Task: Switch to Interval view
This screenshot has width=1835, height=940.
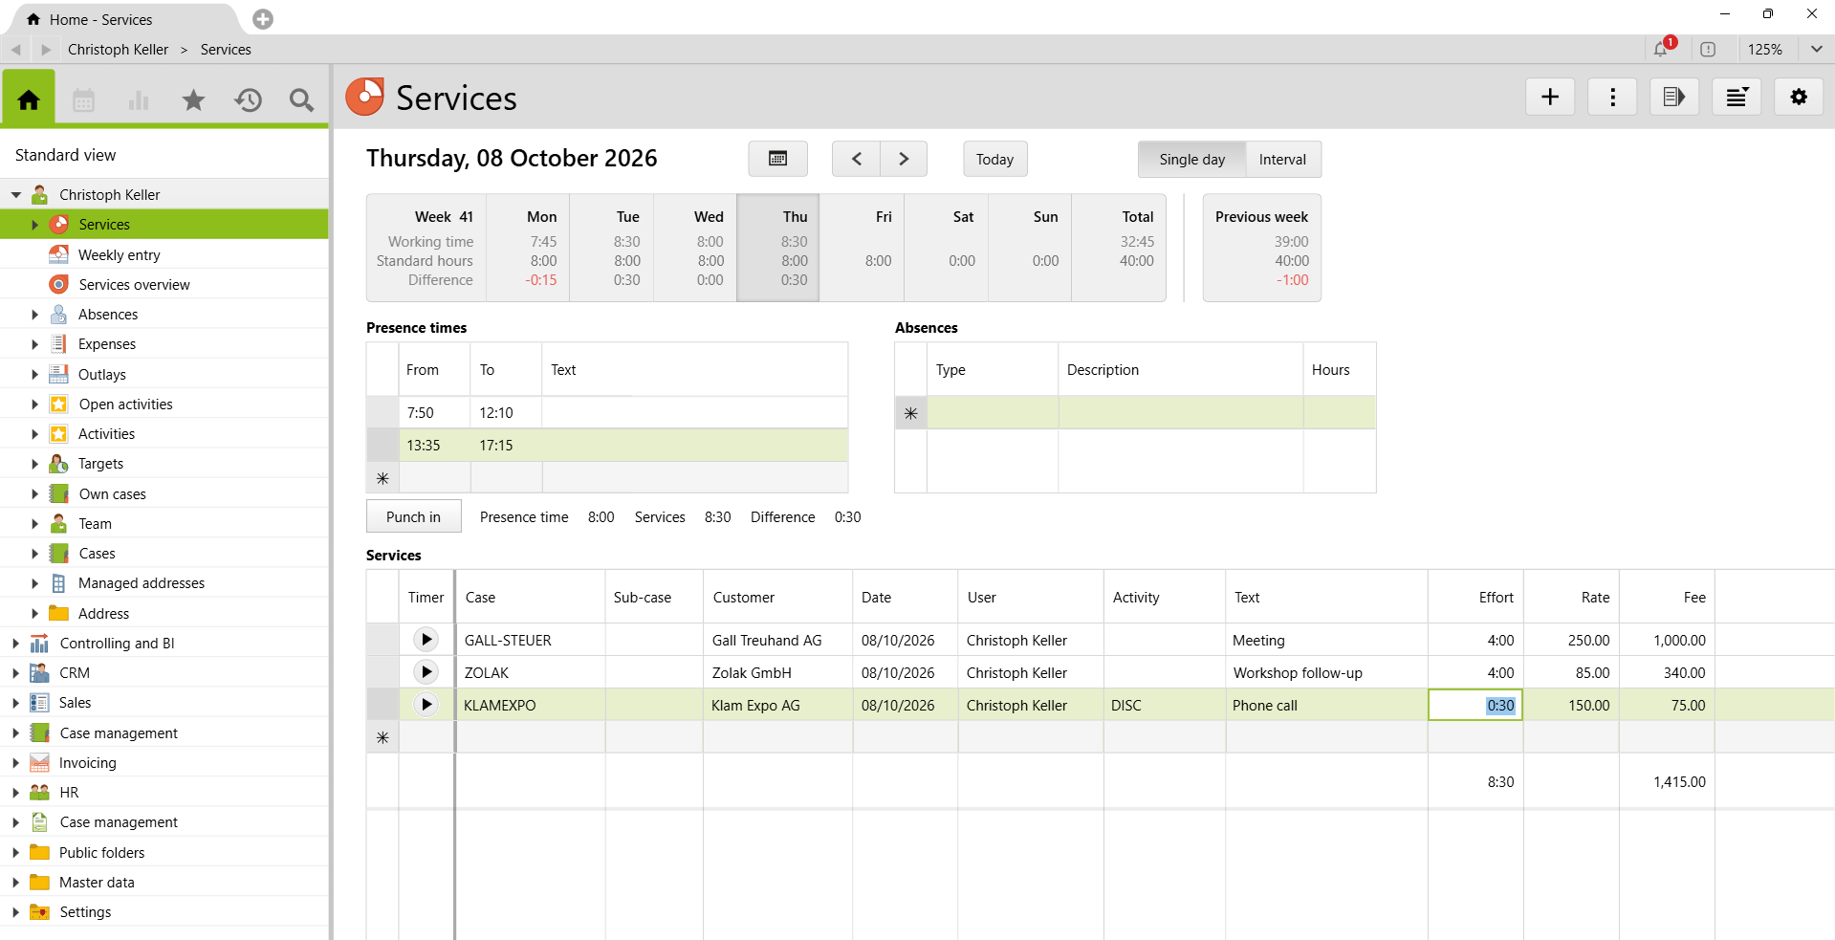Action: pyautogui.click(x=1282, y=160)
